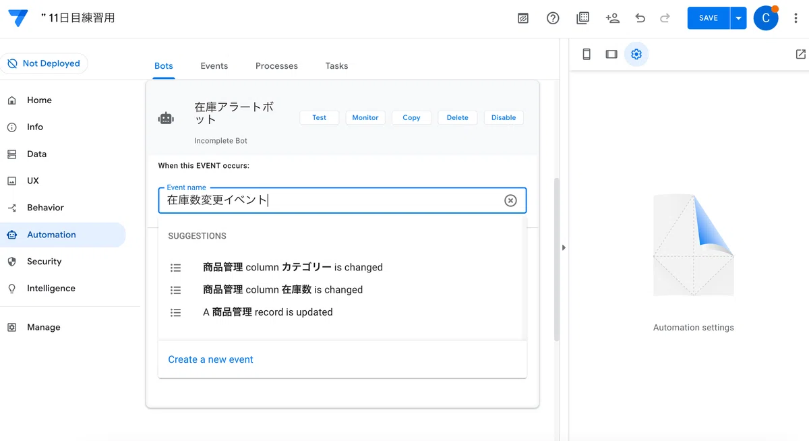Click the bot Test button
Screen dimensions: 809x441
coord(320,117)
